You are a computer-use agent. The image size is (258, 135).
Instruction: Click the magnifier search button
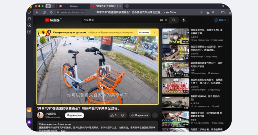coord(174,20)
